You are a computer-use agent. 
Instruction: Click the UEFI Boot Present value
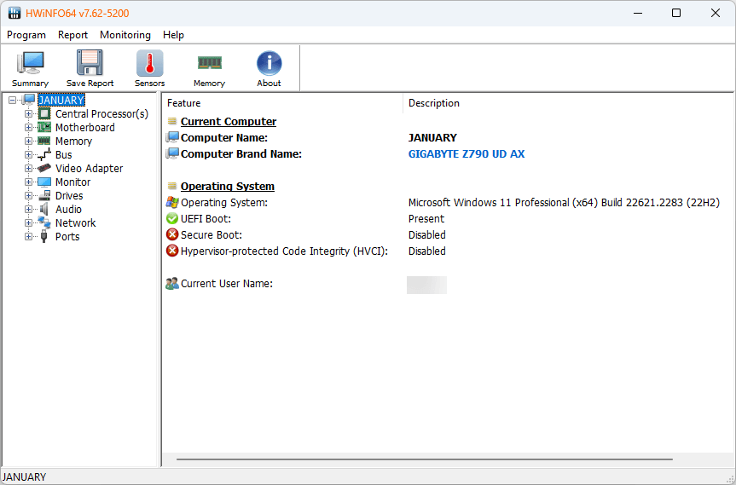point(426,219)
